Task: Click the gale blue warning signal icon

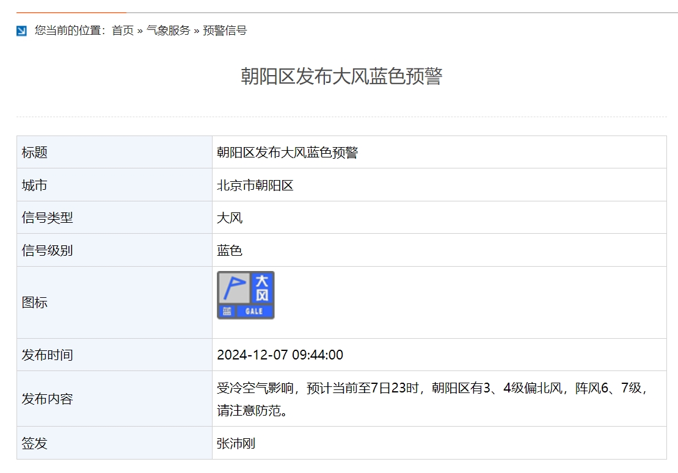Action: click(x=246, y=295)
